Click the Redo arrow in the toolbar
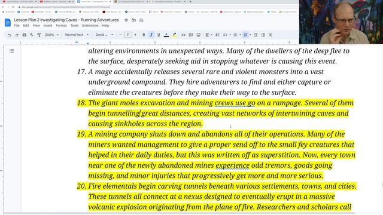 [17, 35]
